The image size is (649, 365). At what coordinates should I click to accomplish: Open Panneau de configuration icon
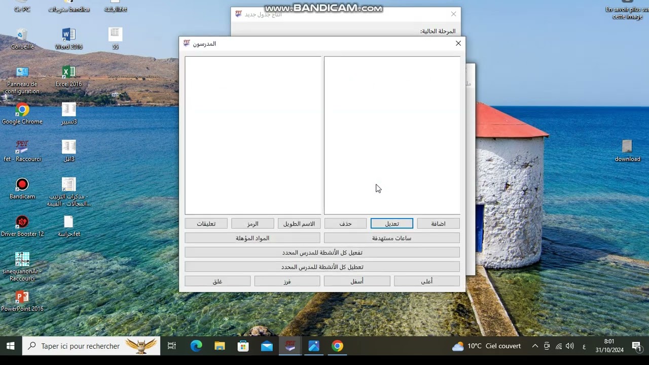point(22,80)
